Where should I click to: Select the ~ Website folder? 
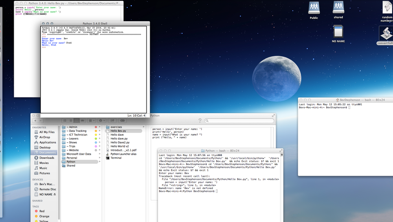point(80,150)
